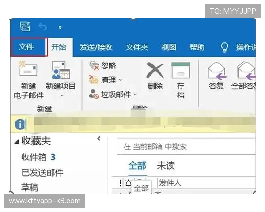Viewport: 265px width, 212px height.
Task: Click the 存档 archive icon
Action: pos(181,70)
